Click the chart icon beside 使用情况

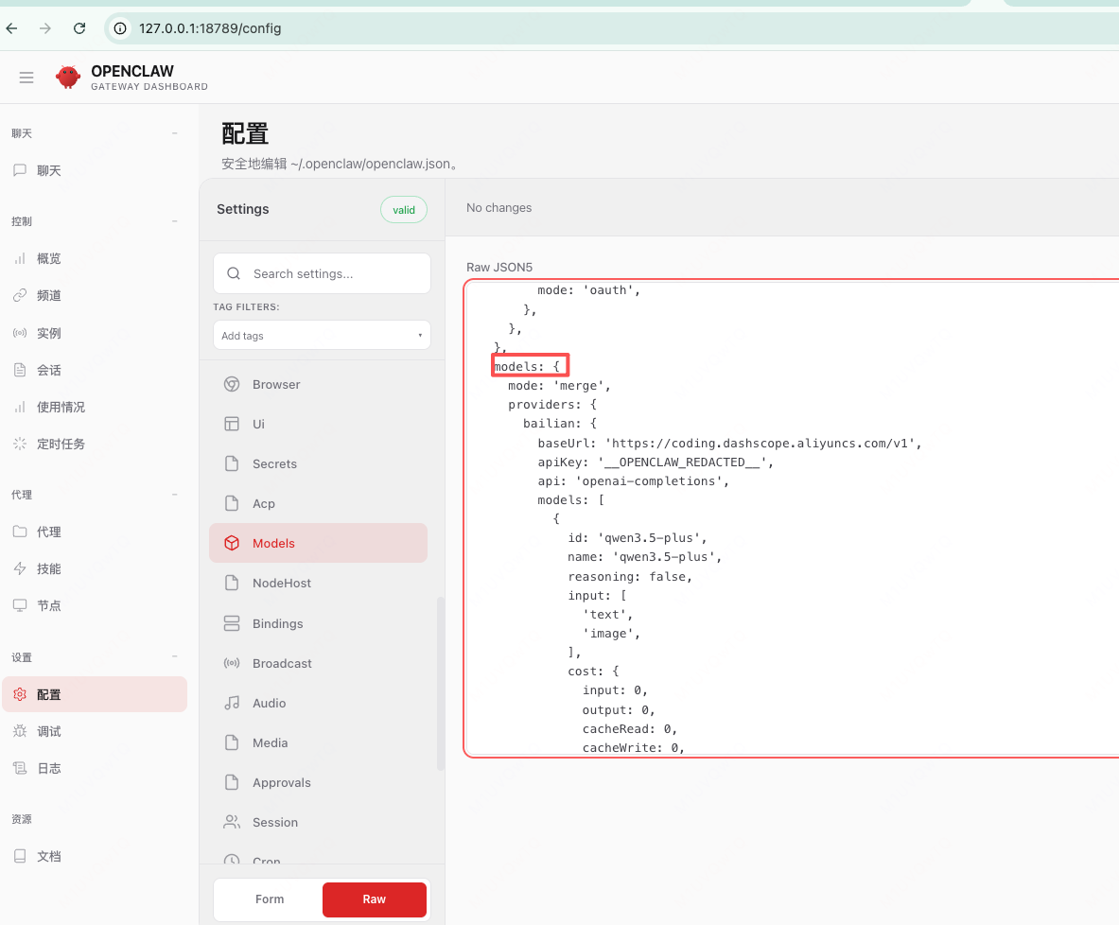pyautogui.click(x=20, y=407)
